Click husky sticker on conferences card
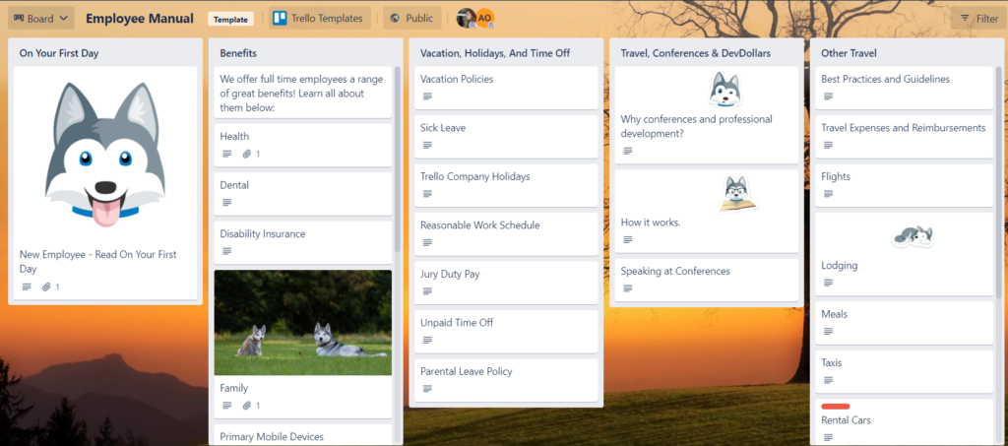 coord(724,90)
